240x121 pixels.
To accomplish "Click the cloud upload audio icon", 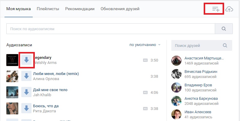I will [229, 9].
